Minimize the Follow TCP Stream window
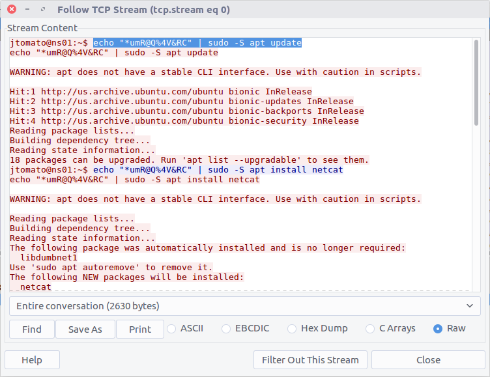 (x=27, y=10)
